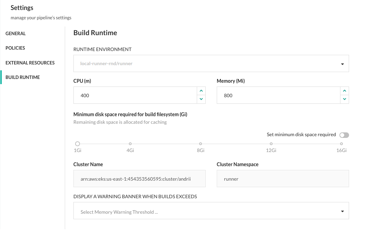Toggle Set minimum disk space required
378x232 pixels.
coord(344,135)
